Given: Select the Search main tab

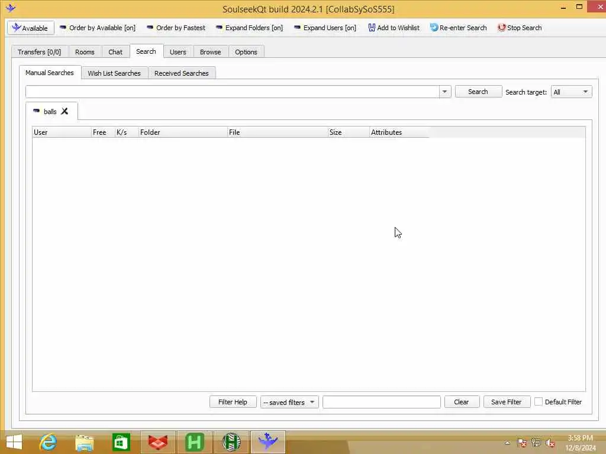Looking at the screenshot, I should (x=146, y=51).
